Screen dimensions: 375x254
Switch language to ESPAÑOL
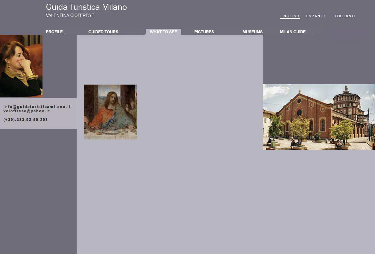click(x=316, y=16)
